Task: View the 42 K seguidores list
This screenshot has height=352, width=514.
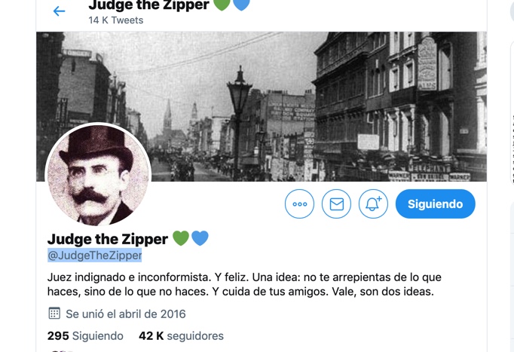Action: pyautogui.click(x=182, y=336)
